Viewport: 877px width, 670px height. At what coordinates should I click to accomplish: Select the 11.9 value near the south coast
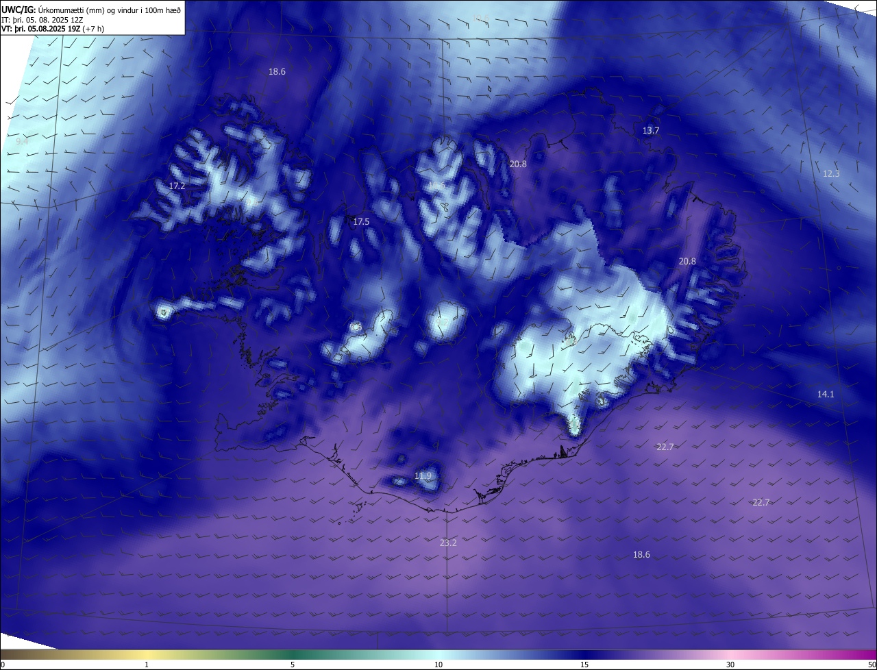pos(423,476)
